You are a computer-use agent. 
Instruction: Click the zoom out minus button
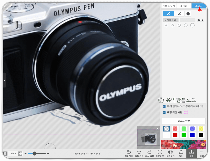(25, 154)
